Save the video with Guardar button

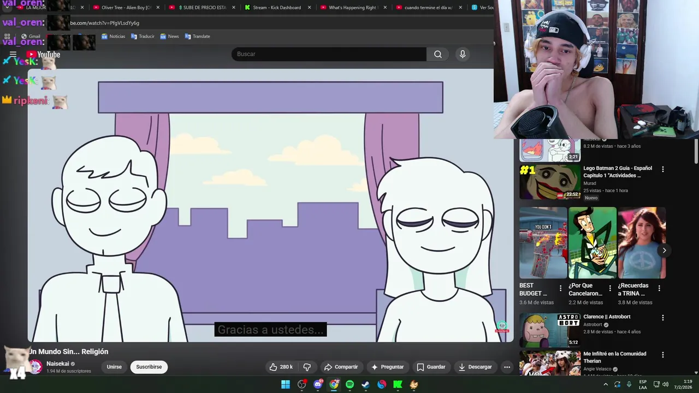coord(431,367)
